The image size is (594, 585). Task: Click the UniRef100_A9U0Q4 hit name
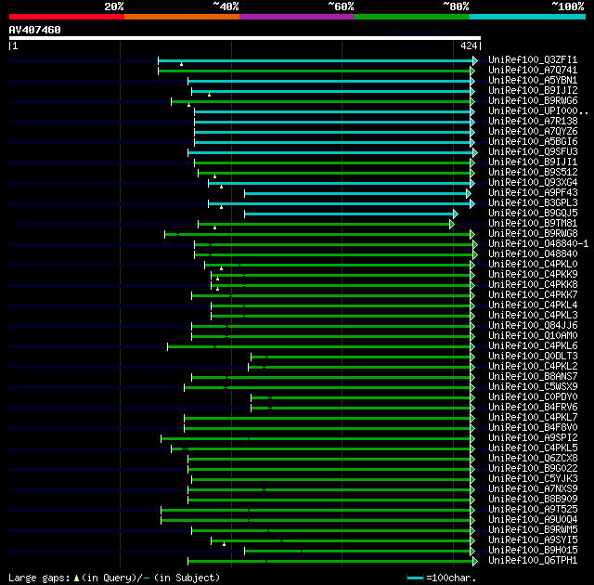(x=533, y=520)
